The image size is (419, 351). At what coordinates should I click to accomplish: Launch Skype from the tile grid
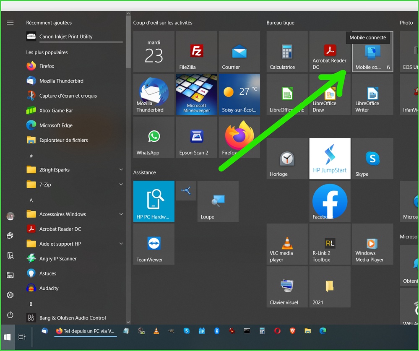[x=372, y=159]
